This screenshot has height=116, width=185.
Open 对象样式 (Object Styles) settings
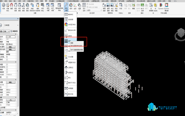coord(8,7)
